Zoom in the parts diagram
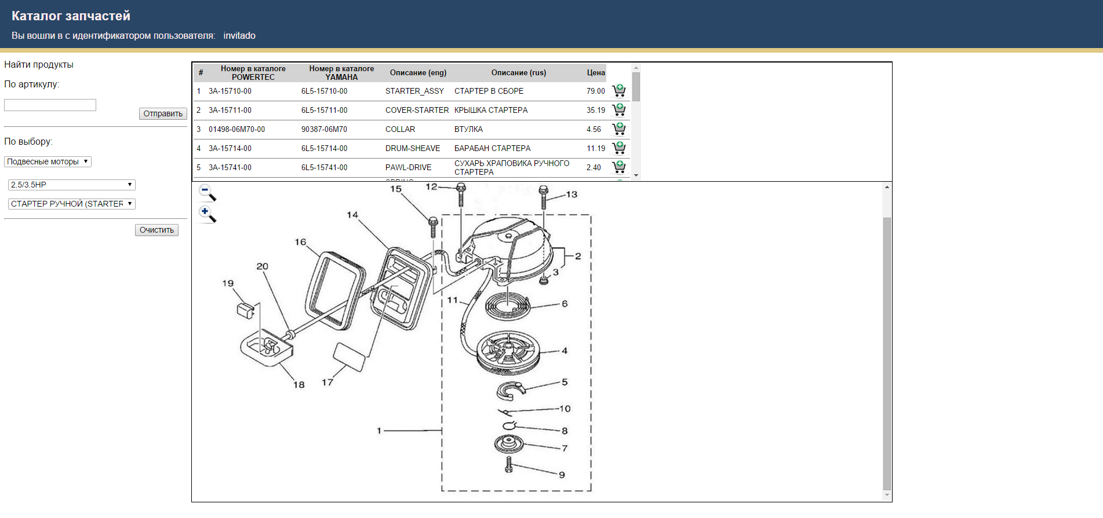 (x=208, y=214)
